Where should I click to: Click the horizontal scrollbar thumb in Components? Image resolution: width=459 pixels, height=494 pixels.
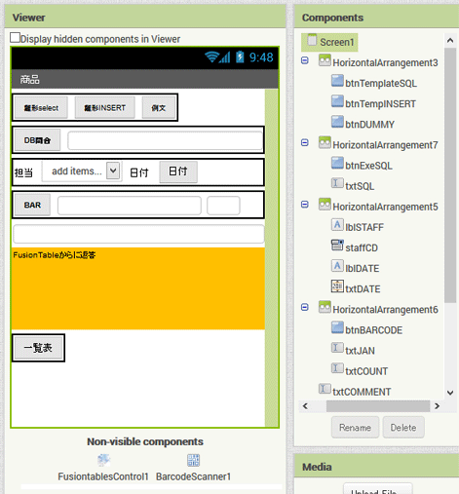[x=378, y=406]
